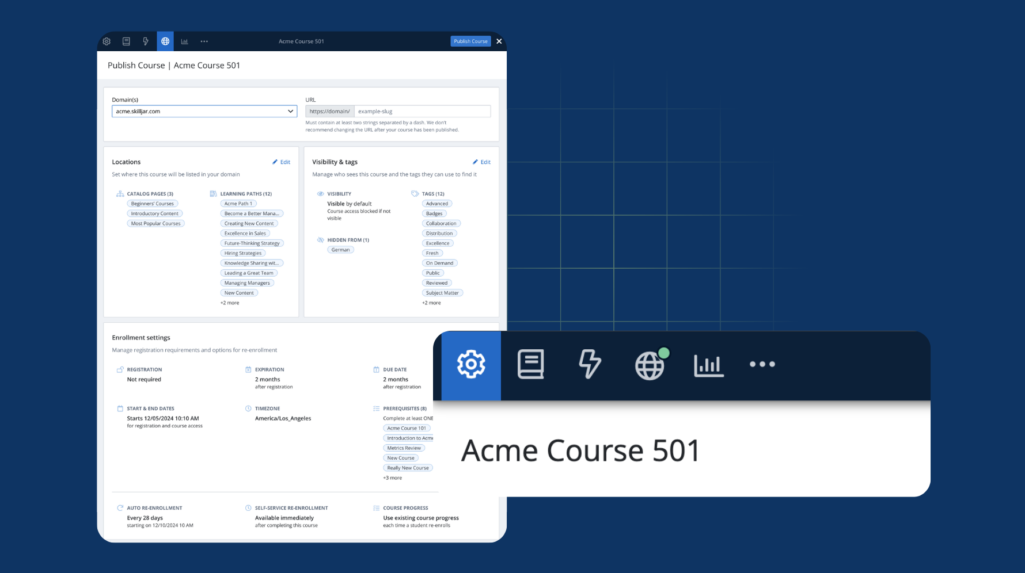1025x573 pixels.
Task: Click the lightning bolt icon in the top toolbar
Action: point(146,41)
